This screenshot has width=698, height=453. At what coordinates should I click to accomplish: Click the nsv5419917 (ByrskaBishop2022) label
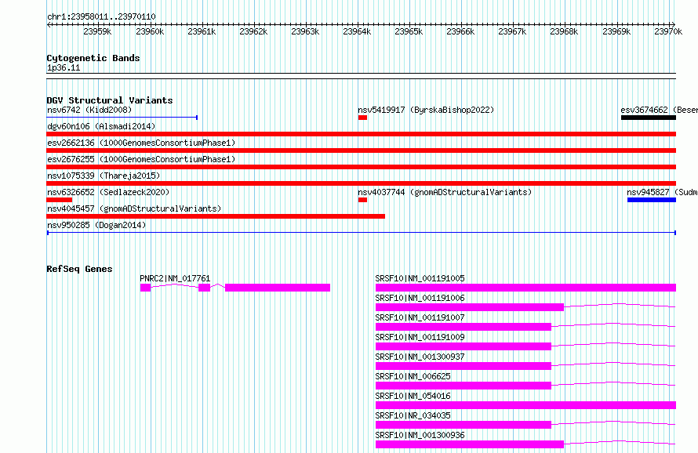click(x=426, y=110)
